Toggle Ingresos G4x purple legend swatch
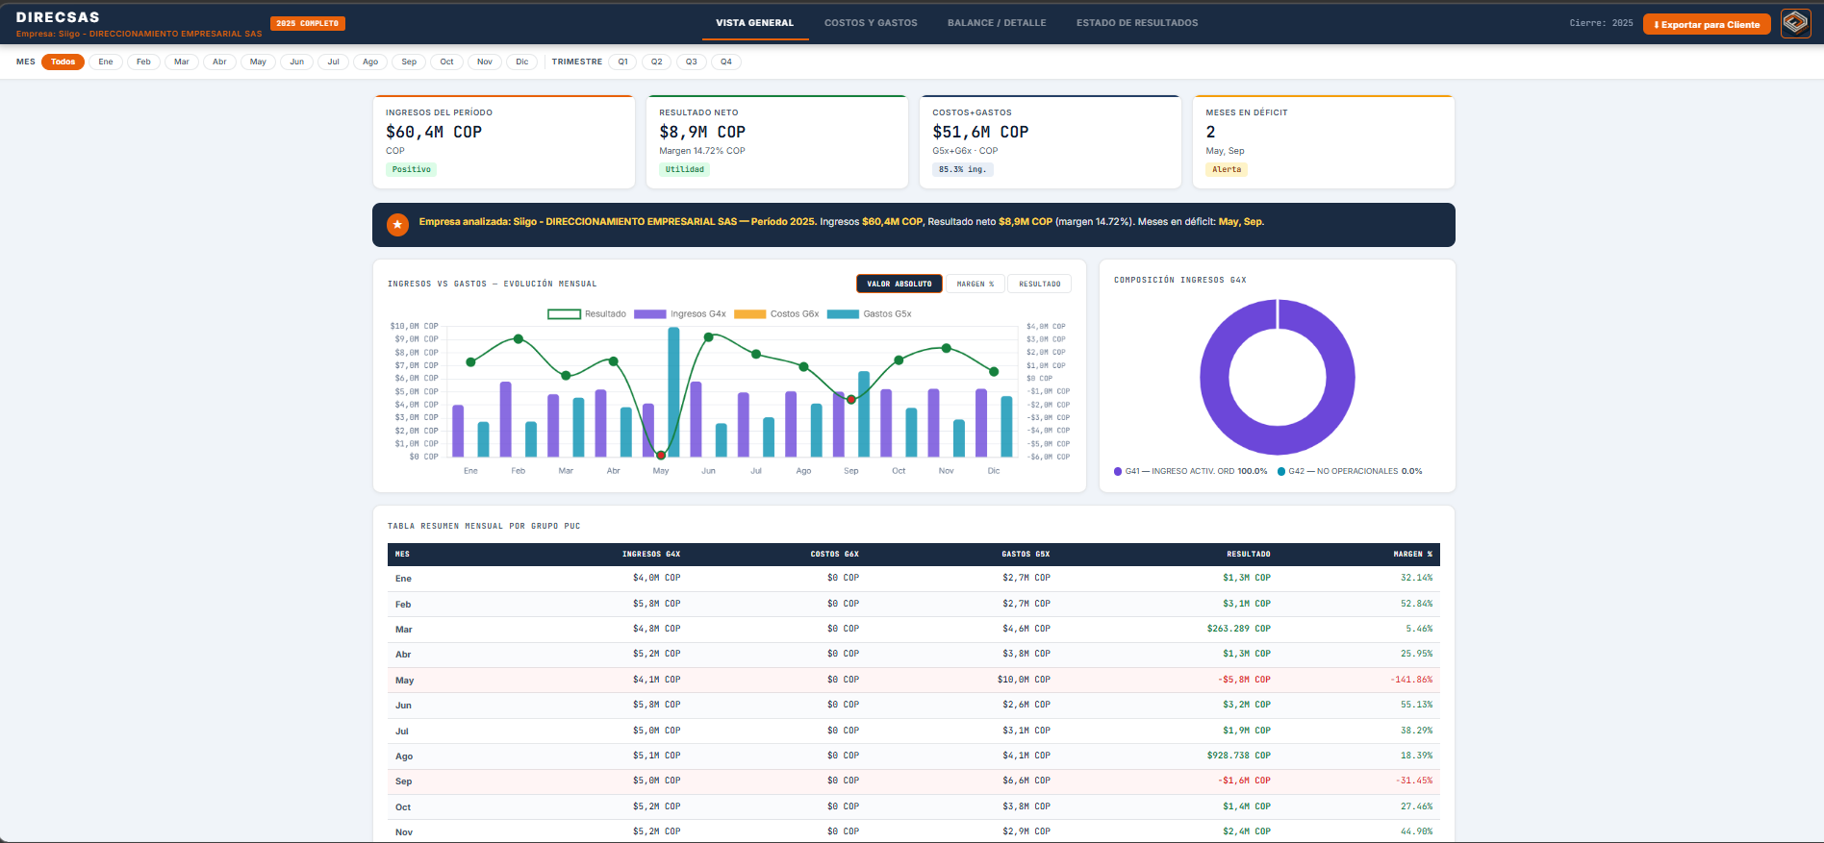Image resolution: width=1824 pixels, height=843 pixels. point(650,314)
